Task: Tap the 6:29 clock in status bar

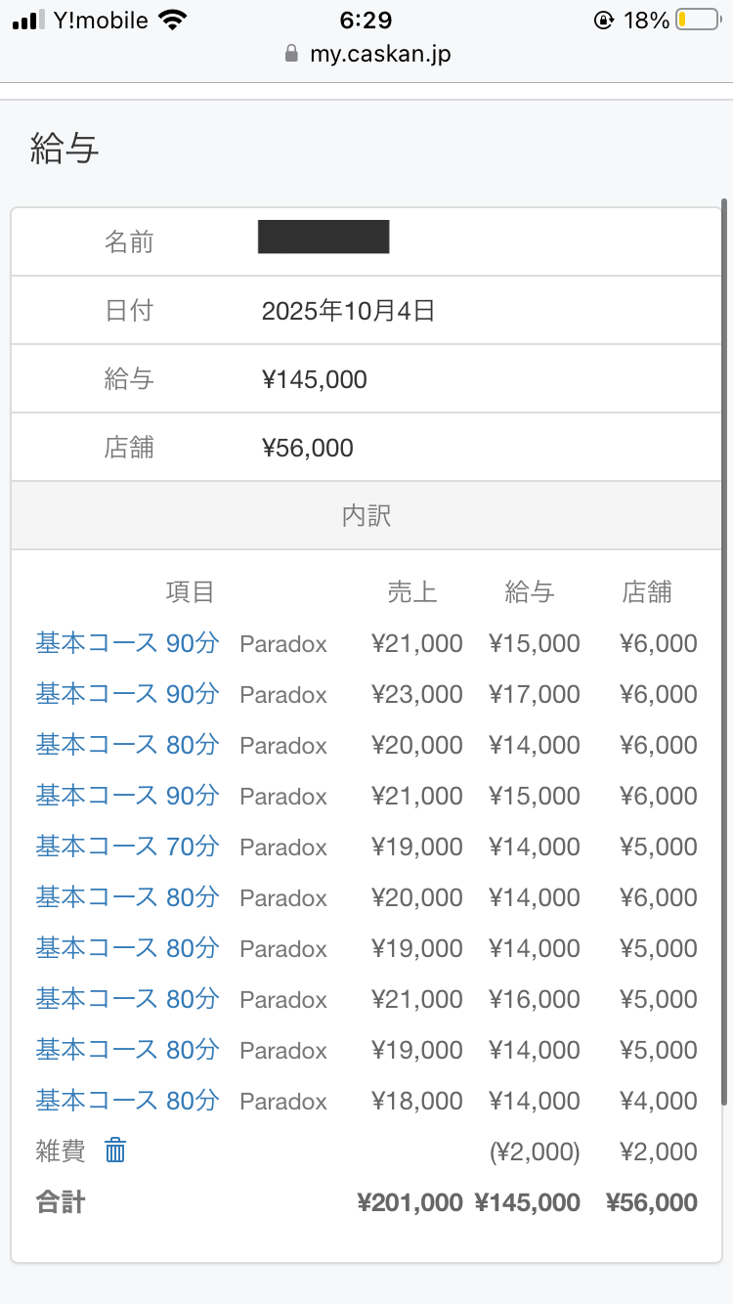Action: click(x=366, y=21)
